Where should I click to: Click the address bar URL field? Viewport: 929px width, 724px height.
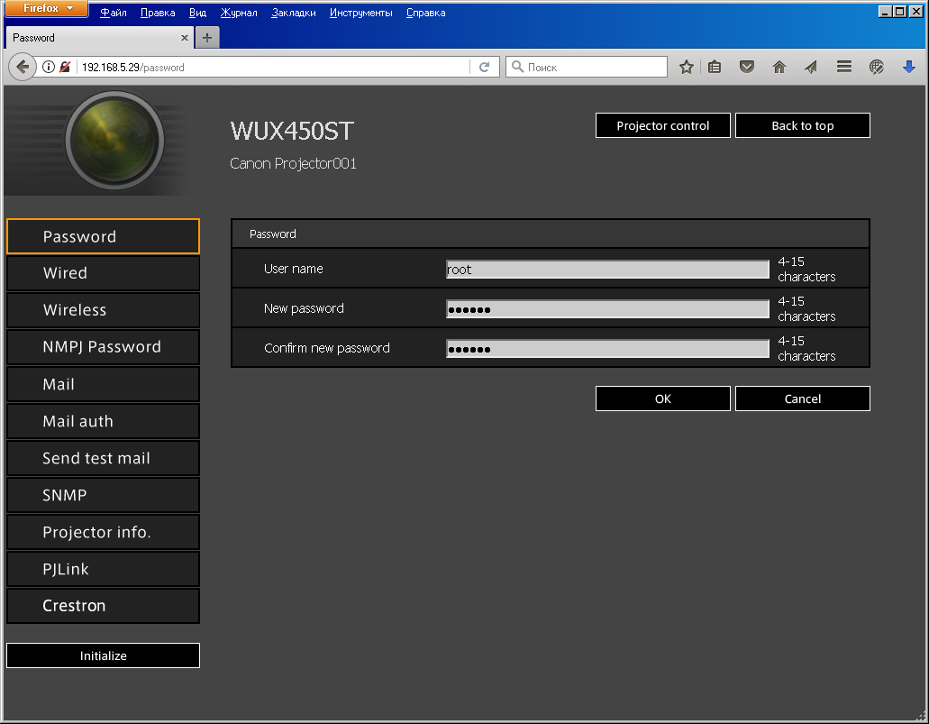[x=274, y=67]
